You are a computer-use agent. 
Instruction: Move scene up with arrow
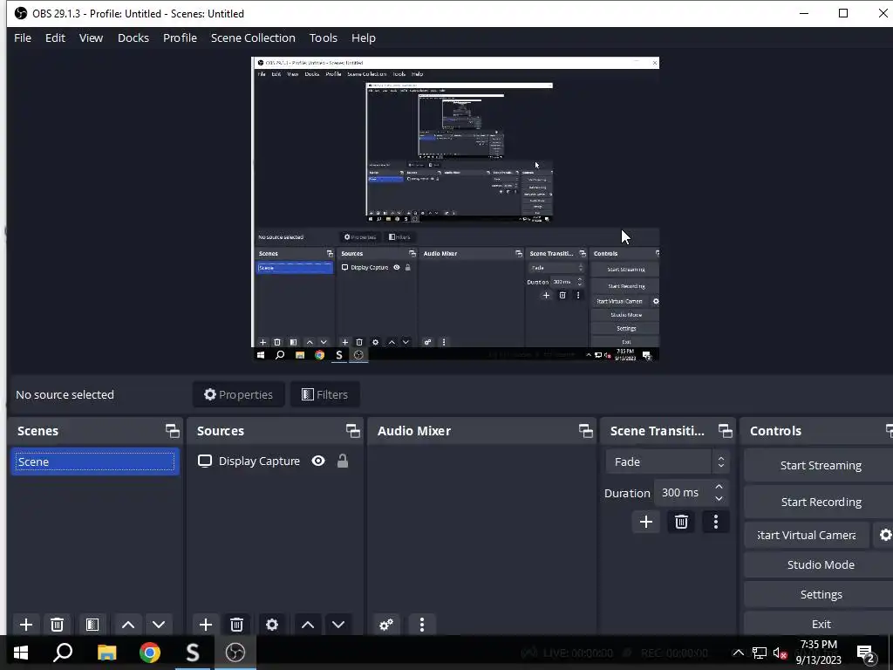tap(128, 625)
